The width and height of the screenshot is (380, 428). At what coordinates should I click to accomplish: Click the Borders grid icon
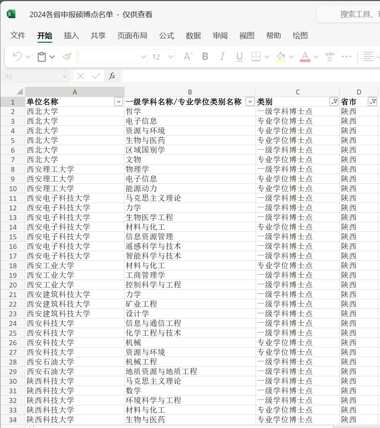point(256,56)
